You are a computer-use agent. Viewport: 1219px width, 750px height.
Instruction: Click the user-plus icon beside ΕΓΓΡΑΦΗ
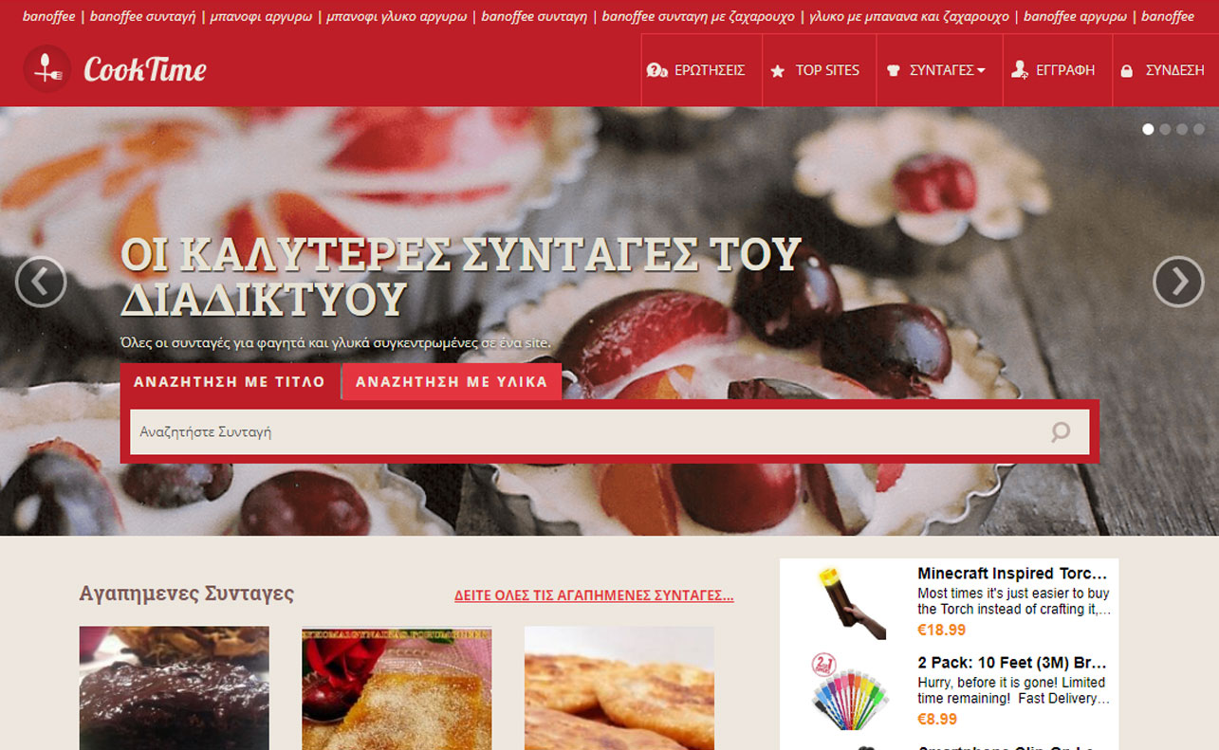tap(1020, 70)
